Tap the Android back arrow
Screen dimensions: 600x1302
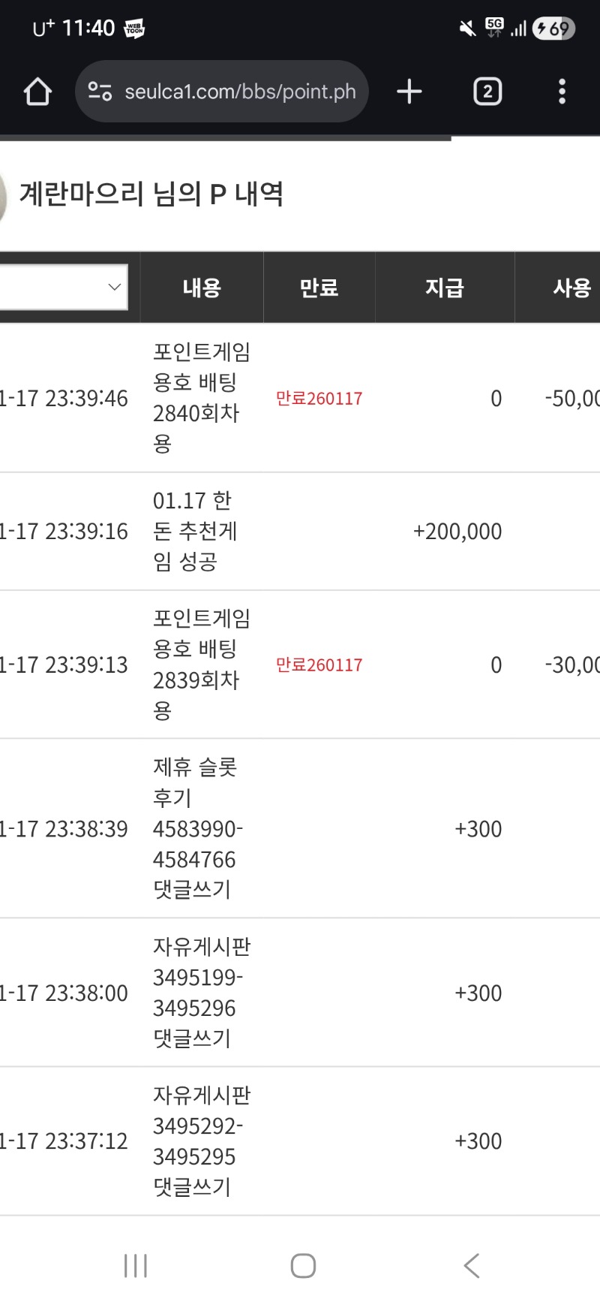point(471,1265)
